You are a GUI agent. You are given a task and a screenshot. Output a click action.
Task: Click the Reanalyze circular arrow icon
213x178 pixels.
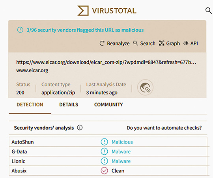pyautogui.click(x=102, y=43)
